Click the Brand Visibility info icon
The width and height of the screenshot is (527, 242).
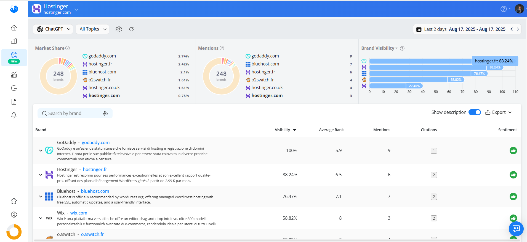pos(402,48)
